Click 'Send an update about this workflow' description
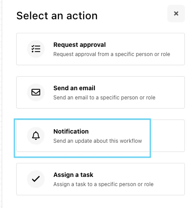Image resolution: width=191 pixels, height=208 pixels. [x=97, y=141]
